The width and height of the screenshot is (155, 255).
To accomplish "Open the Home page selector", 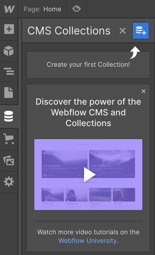I will (52, 9).
